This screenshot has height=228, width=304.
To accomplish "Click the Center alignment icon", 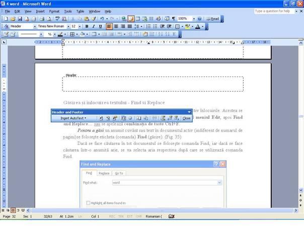I will pos(116,26).
